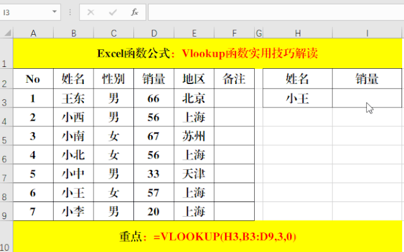Screen dimensions: 404x252
Task: Click the sales value '33' cell
Action: tap(154, 174)
